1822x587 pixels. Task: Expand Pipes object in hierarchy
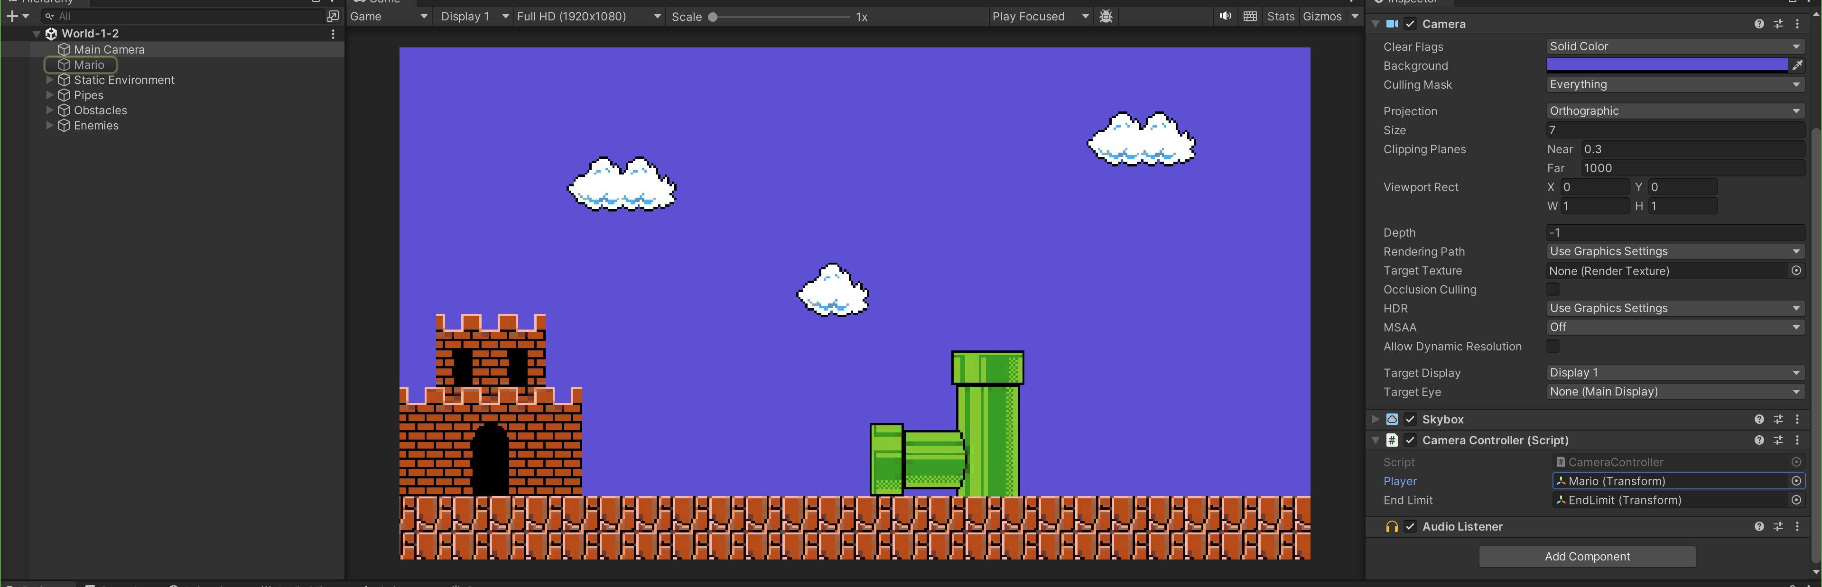[49, 95]
